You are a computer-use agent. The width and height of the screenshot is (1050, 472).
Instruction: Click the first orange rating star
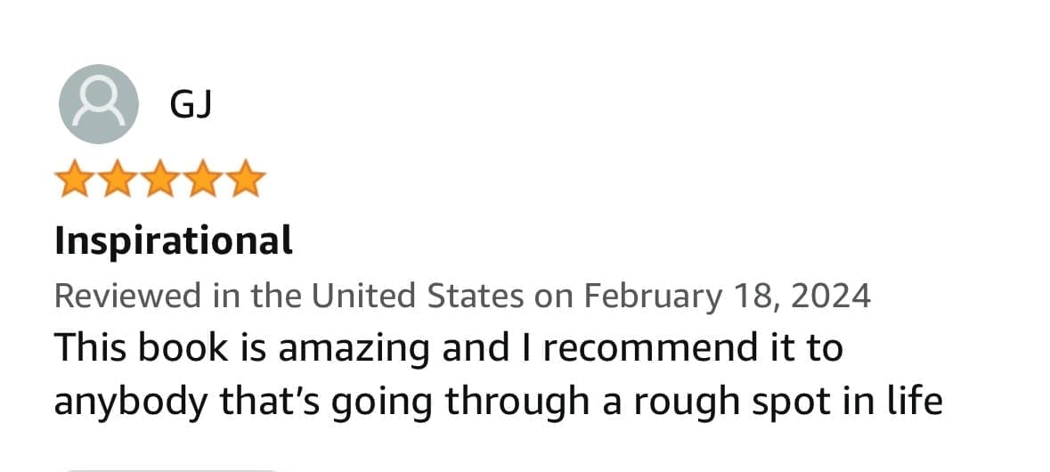(x=75, y=178)
